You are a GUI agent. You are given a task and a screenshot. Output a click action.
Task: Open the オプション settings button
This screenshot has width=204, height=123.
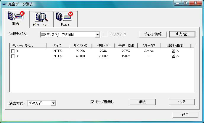[182, 34]
